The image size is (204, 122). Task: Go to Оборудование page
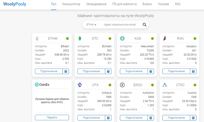click(x=96, y=4)
